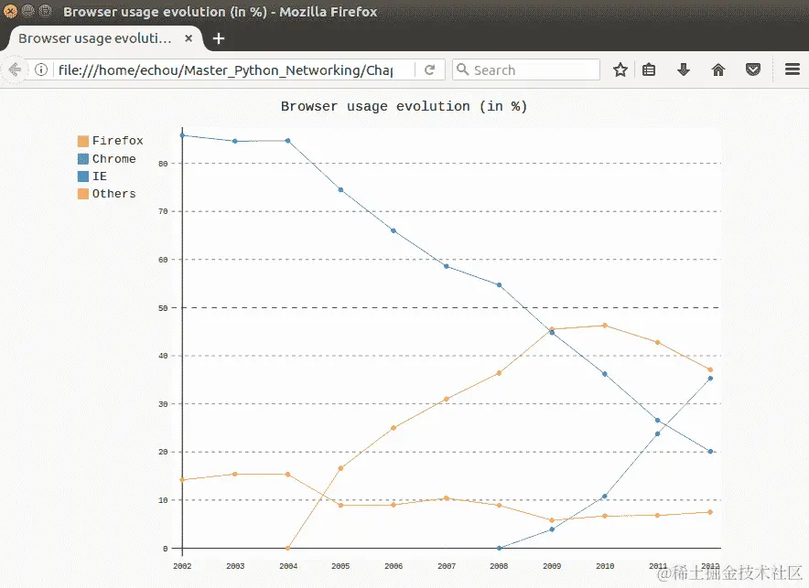This screenshot has height=588, width=809.
Task: Open the site information icon in address bar
Action: coord(41,69)
